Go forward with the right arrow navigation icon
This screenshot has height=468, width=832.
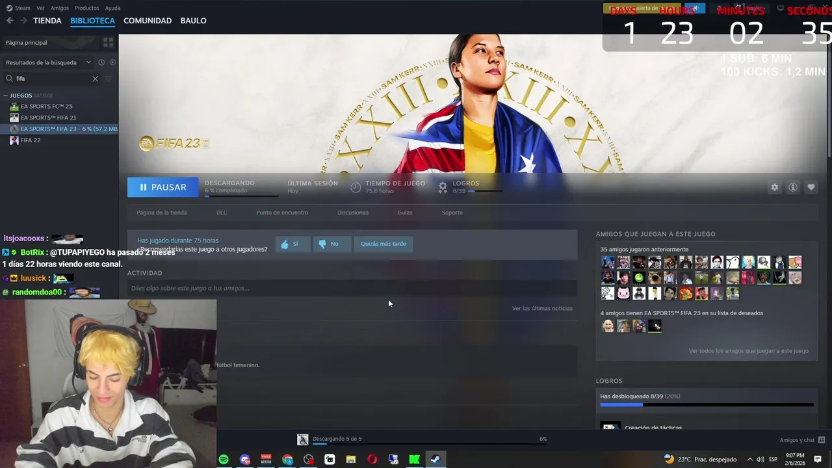click(x=23, y=21)
